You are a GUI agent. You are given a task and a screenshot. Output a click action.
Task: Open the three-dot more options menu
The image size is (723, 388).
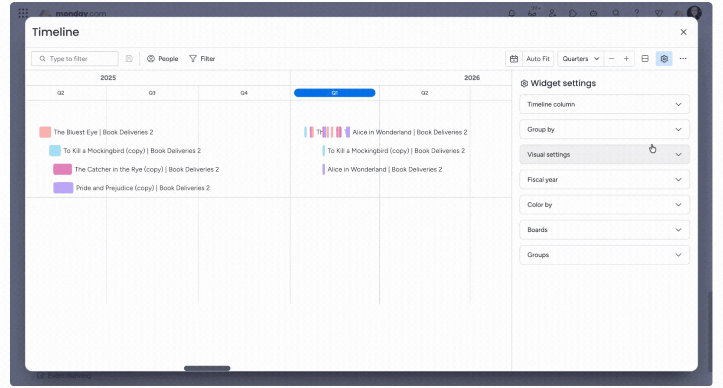point(683,59)
